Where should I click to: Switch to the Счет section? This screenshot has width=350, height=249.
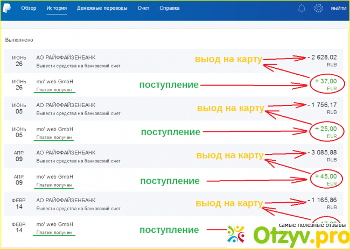coord(143,9)
